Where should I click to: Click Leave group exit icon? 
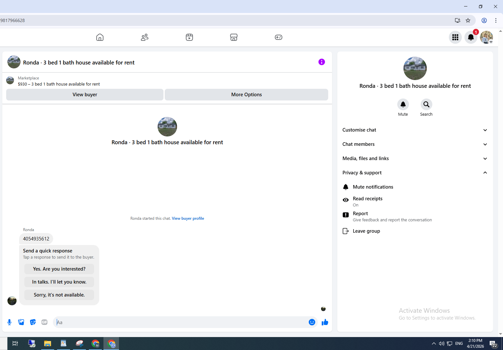[346, 231]
